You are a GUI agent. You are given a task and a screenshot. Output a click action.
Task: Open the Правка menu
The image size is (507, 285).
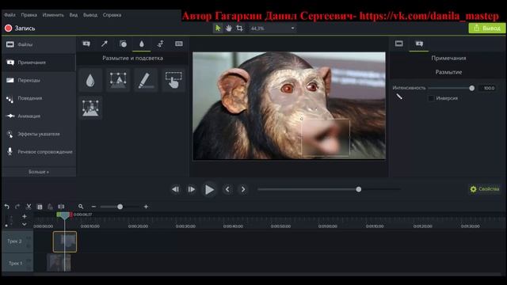click(29, 15)
